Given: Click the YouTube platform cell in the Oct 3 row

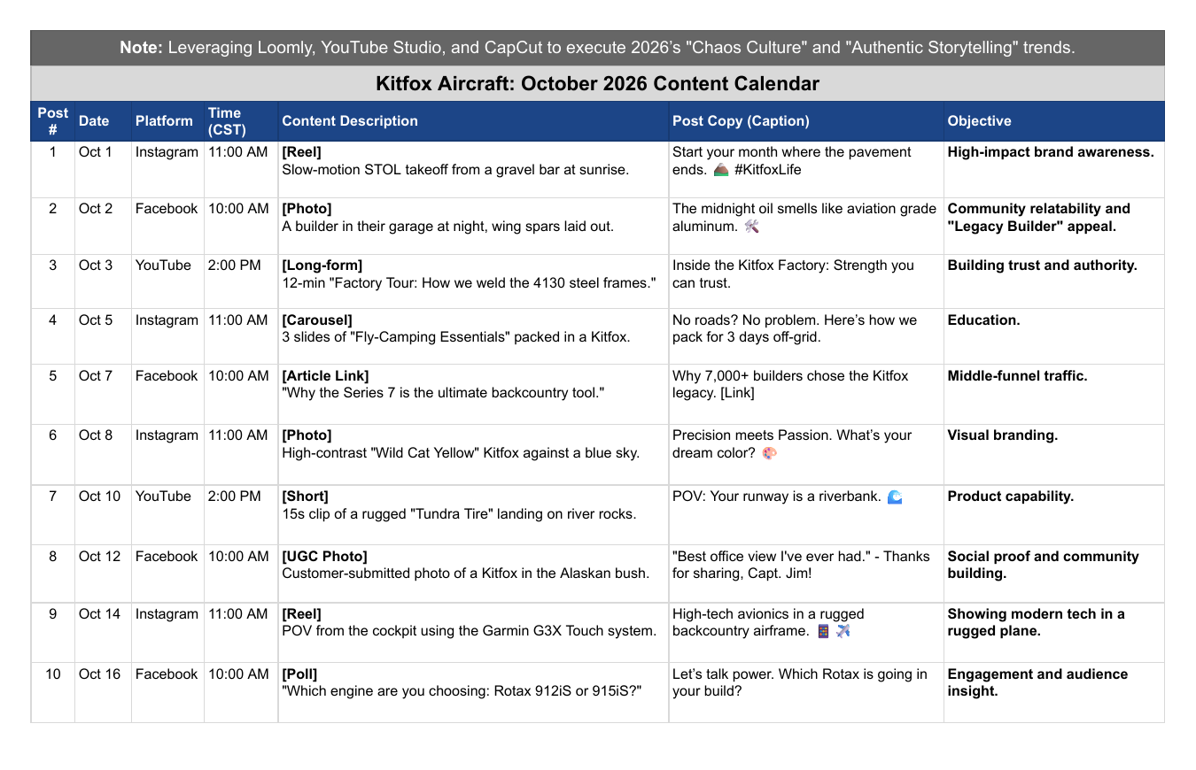Looking at the screenshot, I should (167, 281).
